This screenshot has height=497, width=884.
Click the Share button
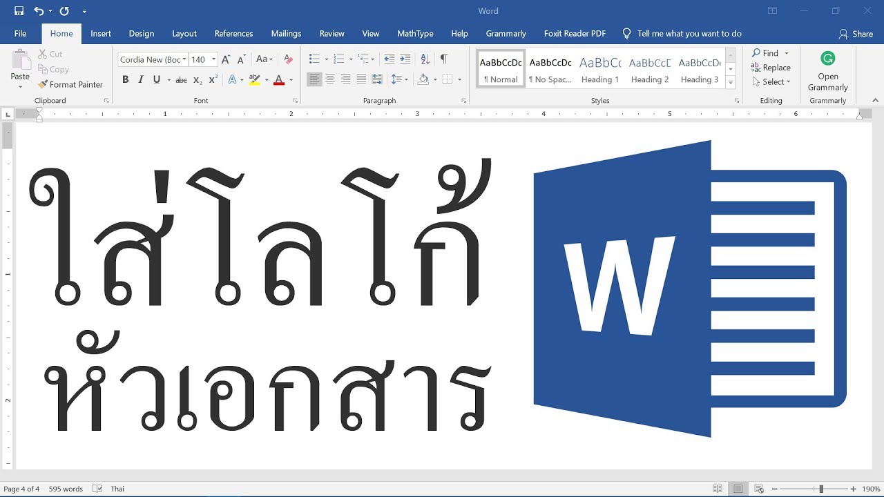(x=856, y=34)
